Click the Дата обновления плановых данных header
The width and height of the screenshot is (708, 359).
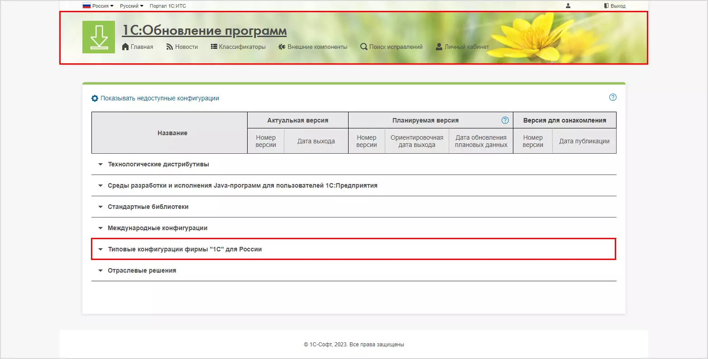point(481,141)
